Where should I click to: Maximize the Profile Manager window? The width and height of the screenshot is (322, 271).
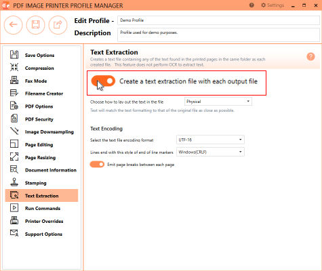point(304,5)
